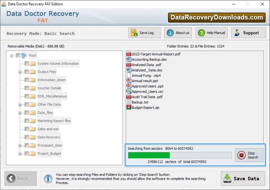Open the Help Manual button label
Viewport: 270px width, 190px height.
click(x=216, y=33)
